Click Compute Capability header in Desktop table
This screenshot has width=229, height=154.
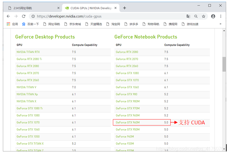(x=85, y=45)
